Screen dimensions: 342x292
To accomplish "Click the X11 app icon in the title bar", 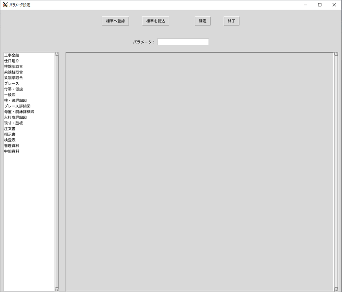I will tap(5, 5).
